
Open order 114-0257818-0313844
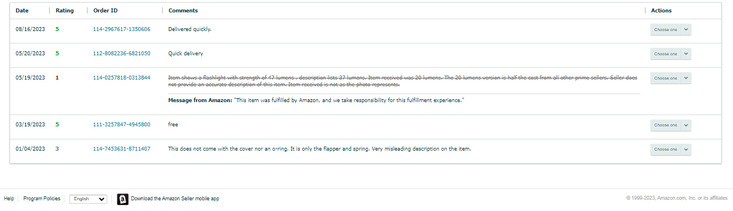121,78
